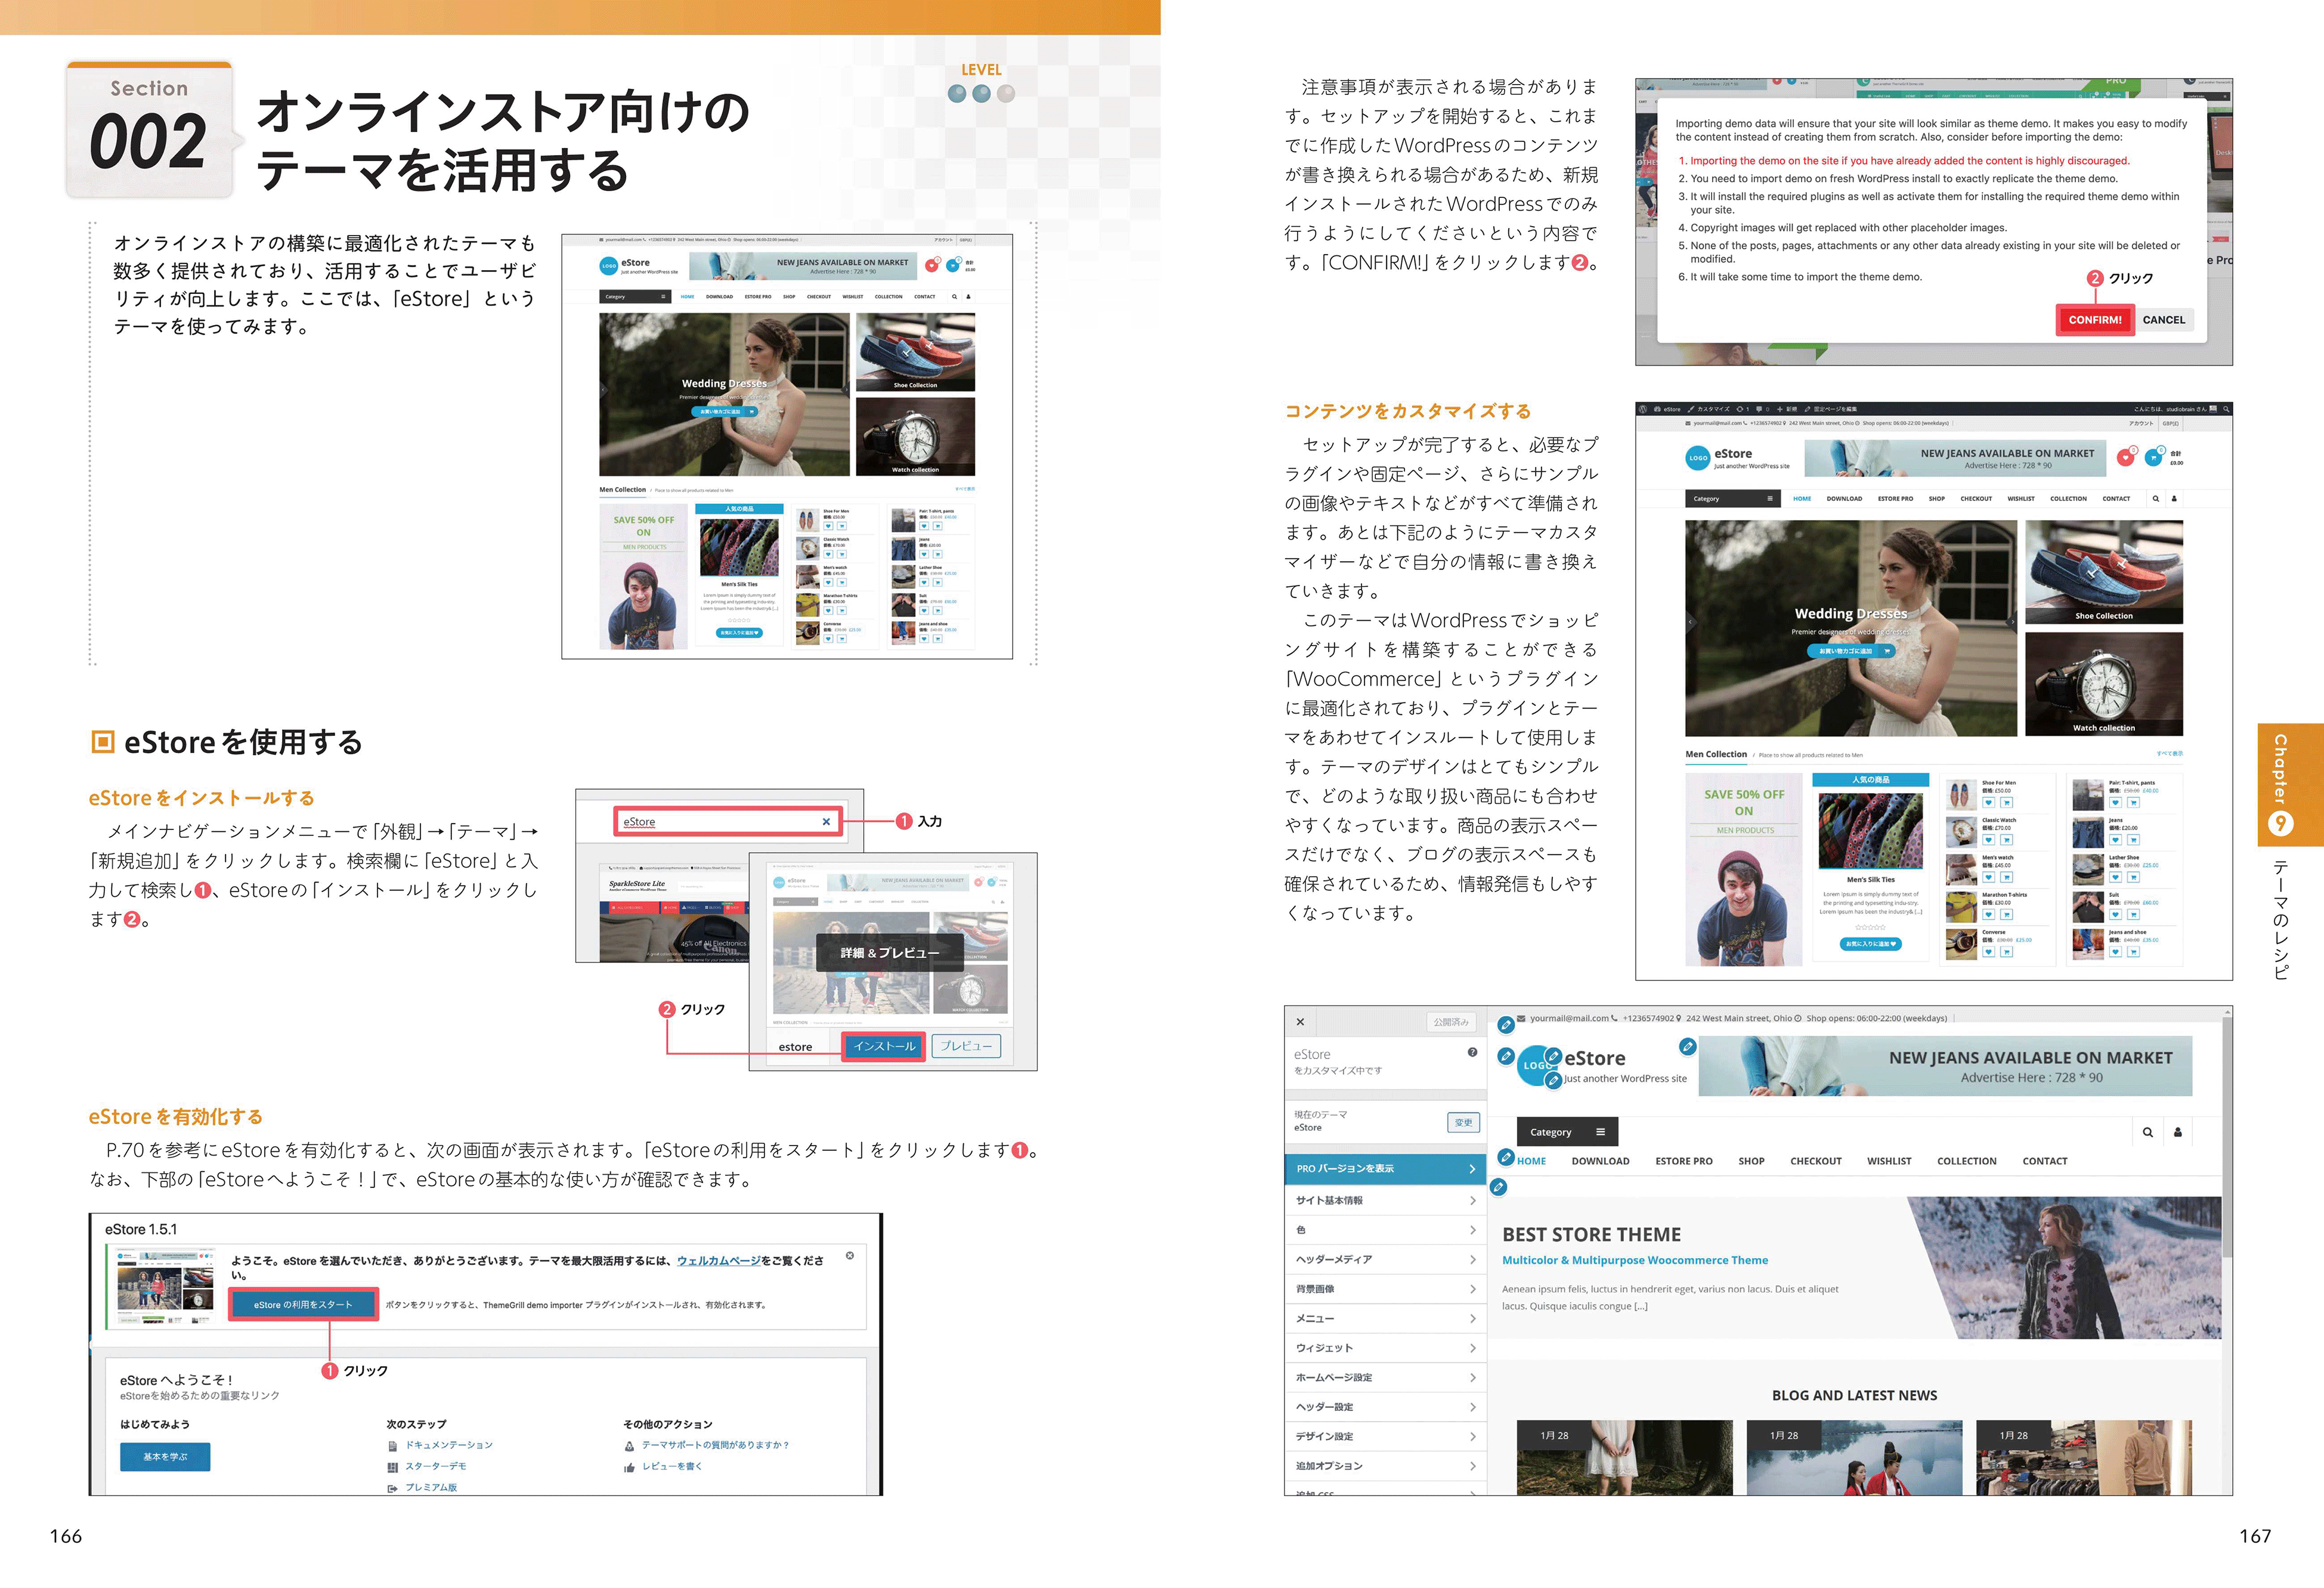Click the user account icon in customizer preview
The image size is (2324, 1588).
click(x=2177, y=1132)
